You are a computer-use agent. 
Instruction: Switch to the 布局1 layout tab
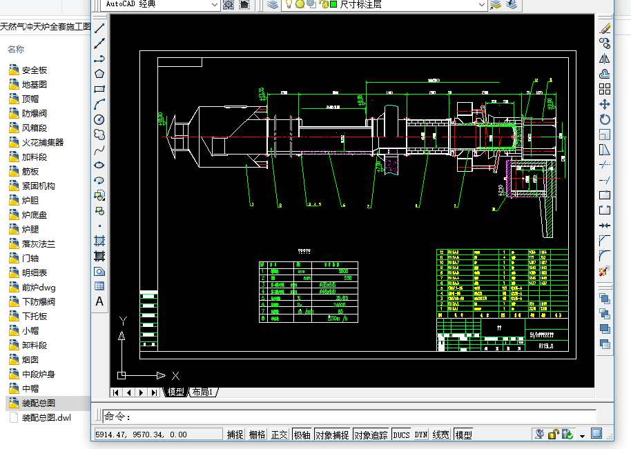(x=203, y=392)
